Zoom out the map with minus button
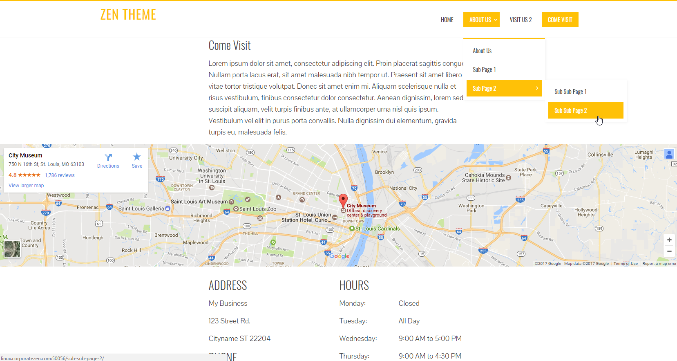This screenshot has width=677, height=361. click(x=669, y=251)
